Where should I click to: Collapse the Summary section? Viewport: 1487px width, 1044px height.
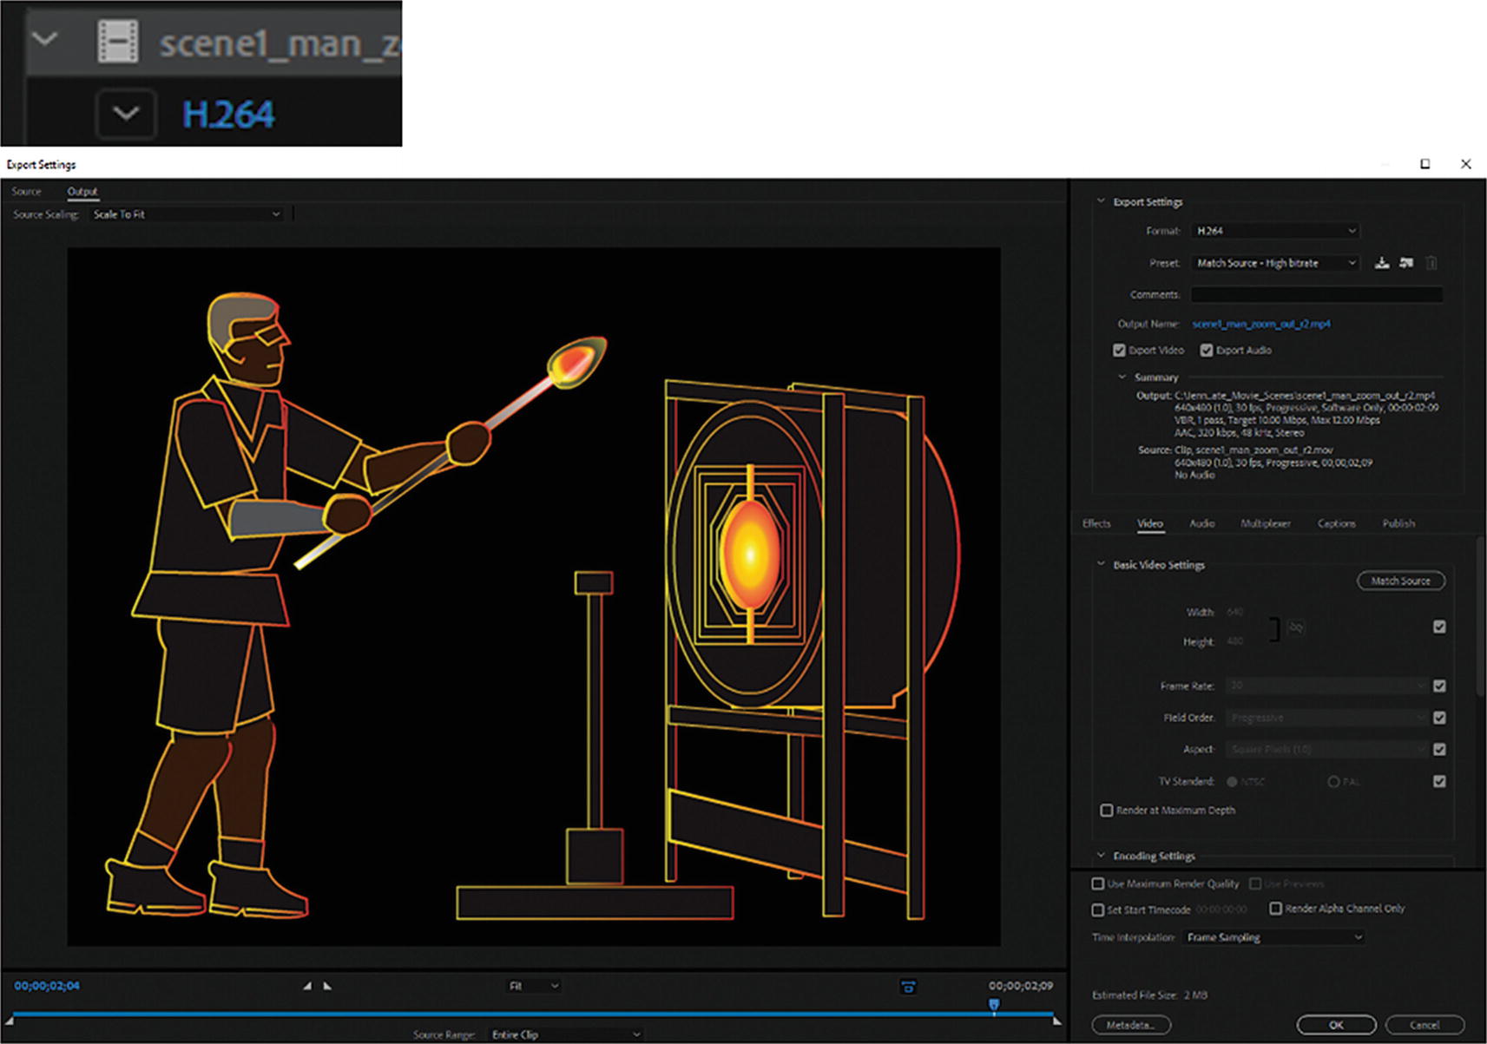click(1122, 378)
